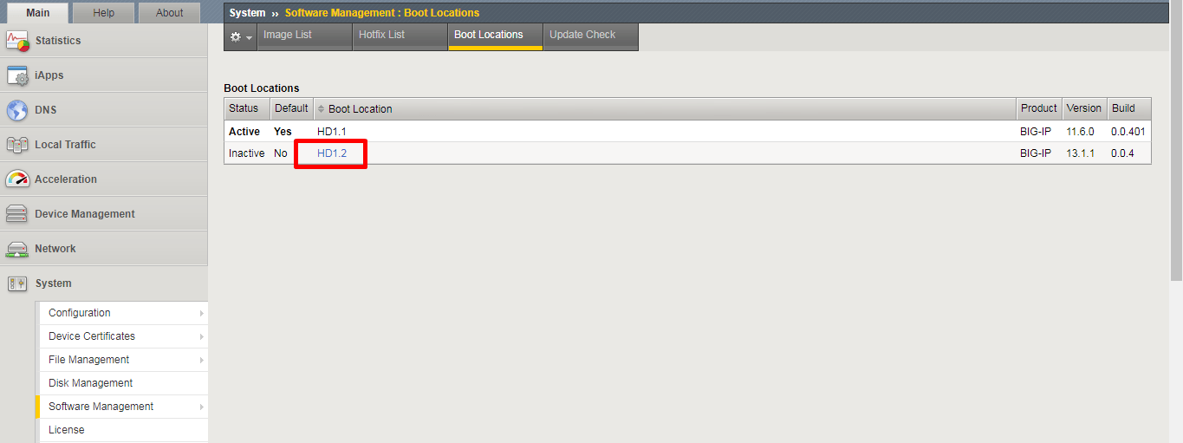Screen dimensions: 1183x443
Task: Click build 0.0.4 cell
Action: [1123, 153]
